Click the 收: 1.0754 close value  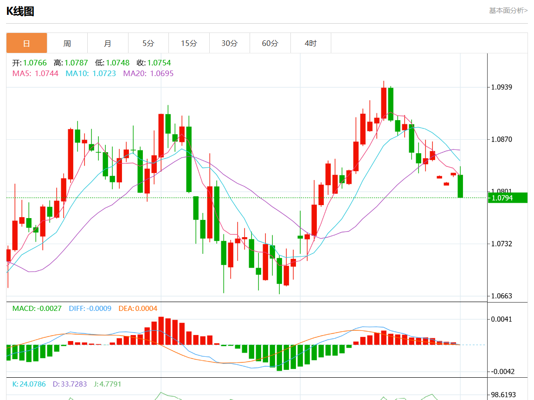point(154,63)
